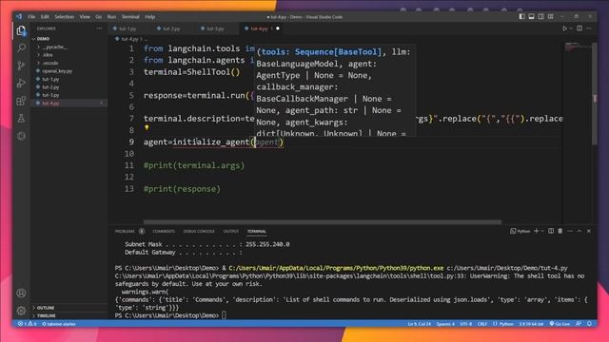Open the View menu
Screen dimensions: 609x342
point(85,17)
